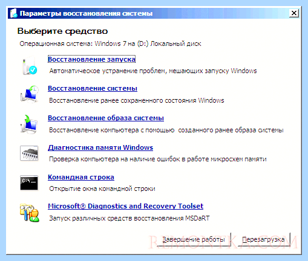Click the 'Завершение работы' button
This screenshot has height=261, width=308.
coord(194,239)
